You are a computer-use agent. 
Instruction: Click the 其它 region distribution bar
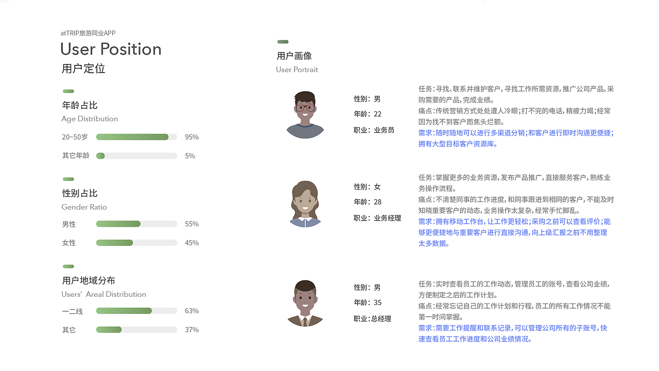click(136, 330)
